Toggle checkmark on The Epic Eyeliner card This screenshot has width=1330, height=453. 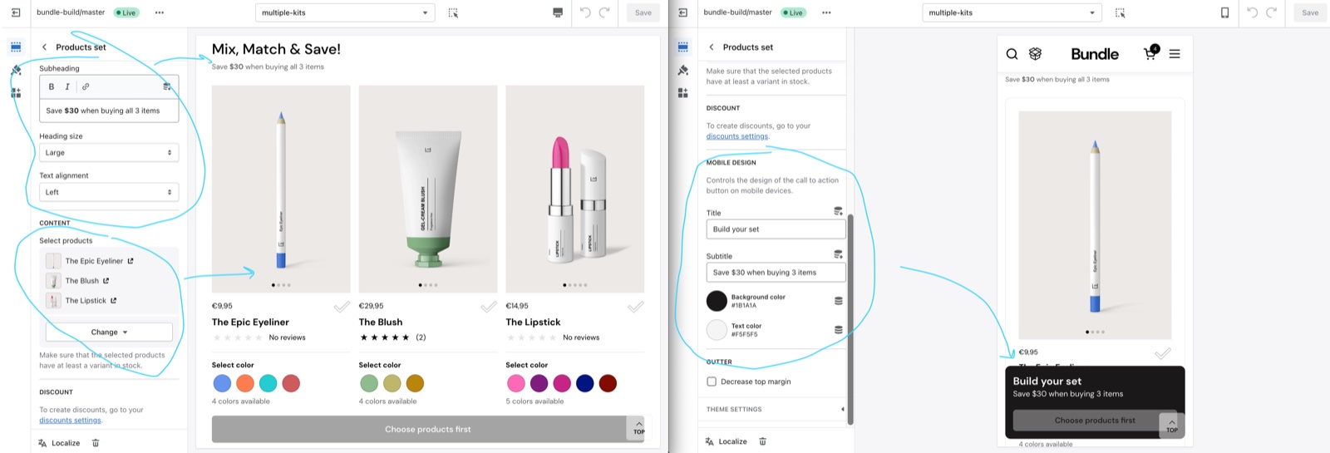tap(342, 307)
